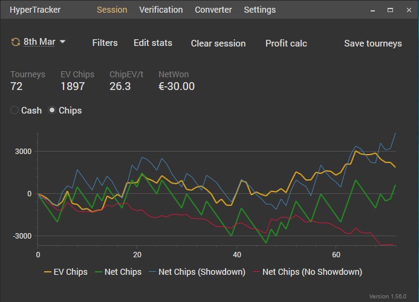The image size is (419, 302).
Task: Open the Profit calc tool
Action: pos(286,43)
